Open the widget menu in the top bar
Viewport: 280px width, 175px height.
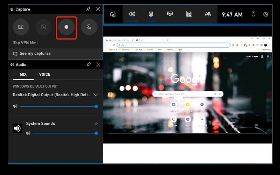pyautogui.click(x=113, y=14)
